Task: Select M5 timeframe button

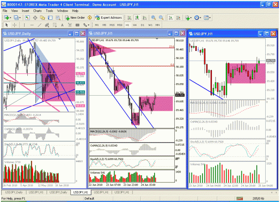Action: 104,25
